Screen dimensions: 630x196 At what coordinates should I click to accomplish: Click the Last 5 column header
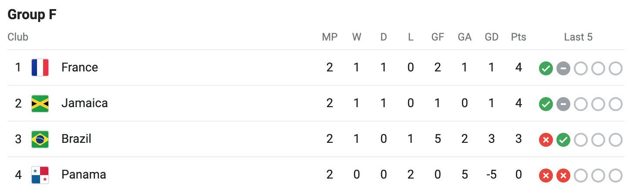click(578, 37)
